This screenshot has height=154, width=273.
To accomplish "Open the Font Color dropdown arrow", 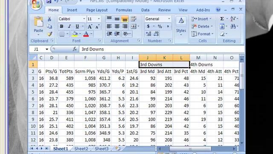I will pyautogui.click(x=91, y=34).
